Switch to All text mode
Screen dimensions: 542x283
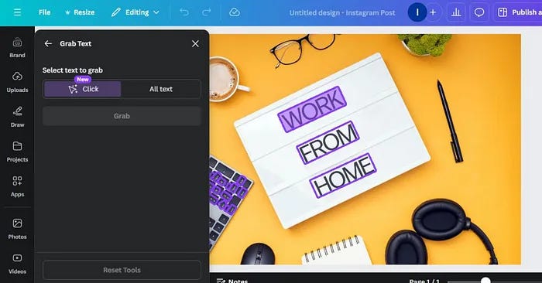coord(161,89)
